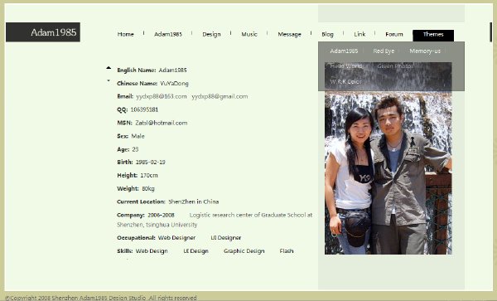The image size is (497, 301).
Task: Click the Height value 170cm
Action: tap(149, 176)
